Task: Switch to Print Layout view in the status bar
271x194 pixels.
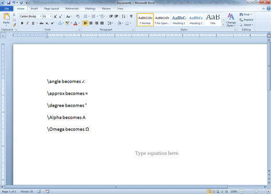Action: tap(209, 191)
